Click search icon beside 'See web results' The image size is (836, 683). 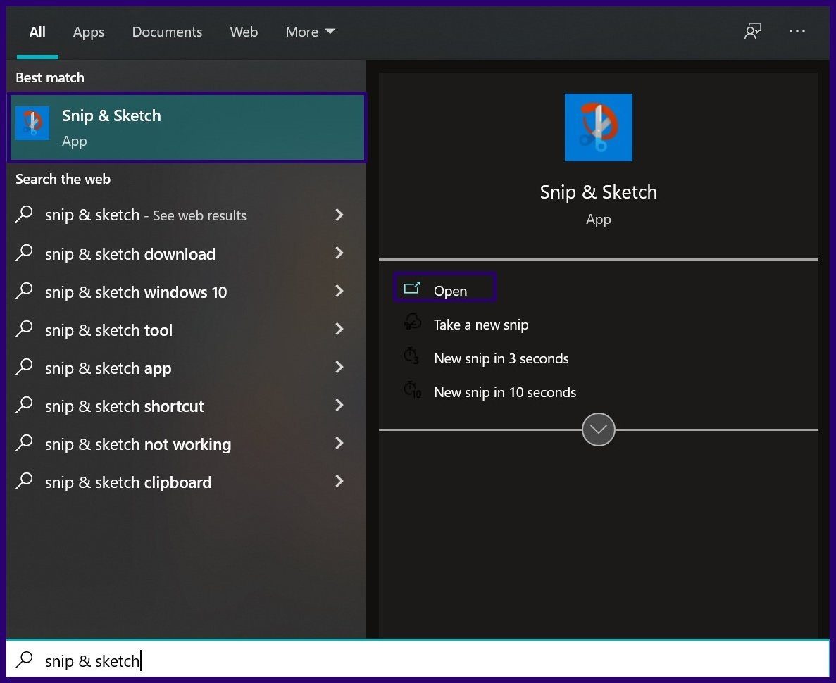[24, 214]
